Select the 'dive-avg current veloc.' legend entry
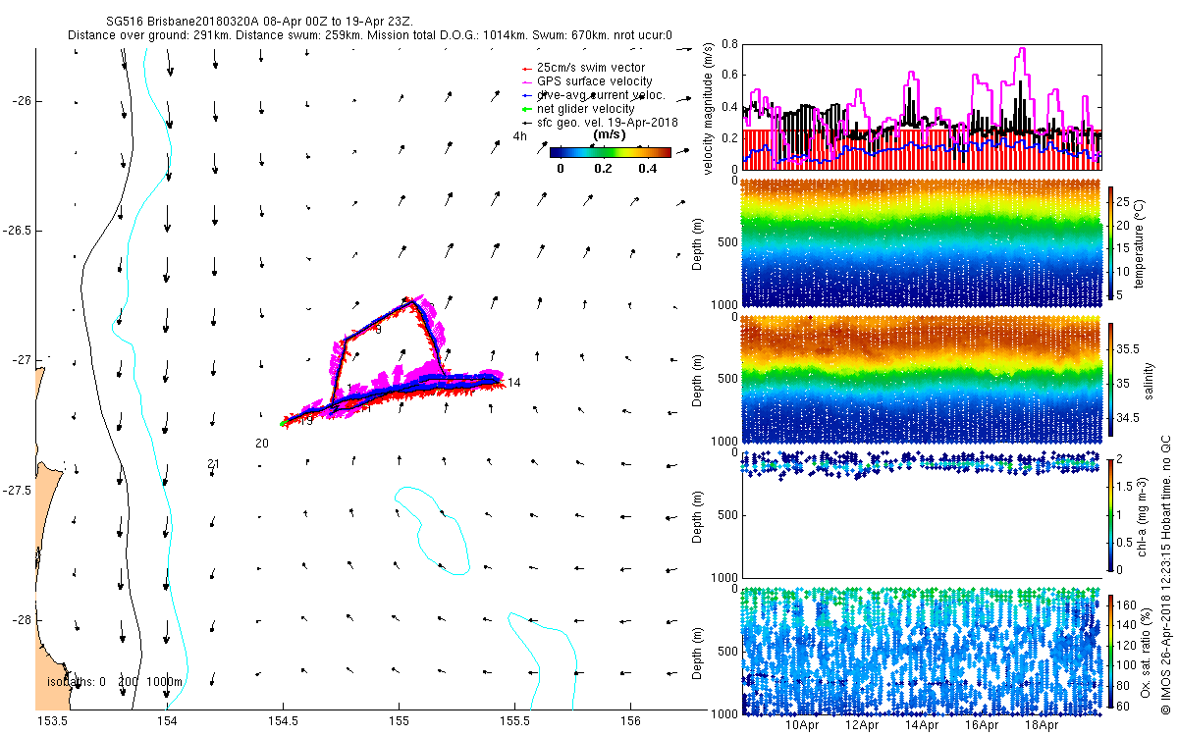 (592, 94)
